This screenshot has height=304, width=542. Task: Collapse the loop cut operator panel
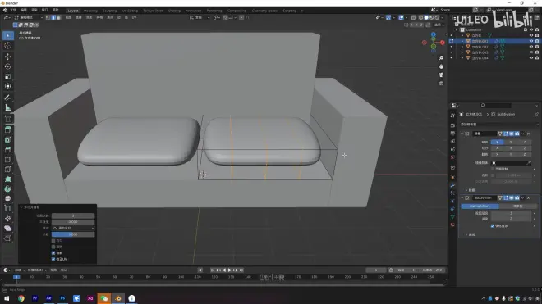click(x=21, y=207)
